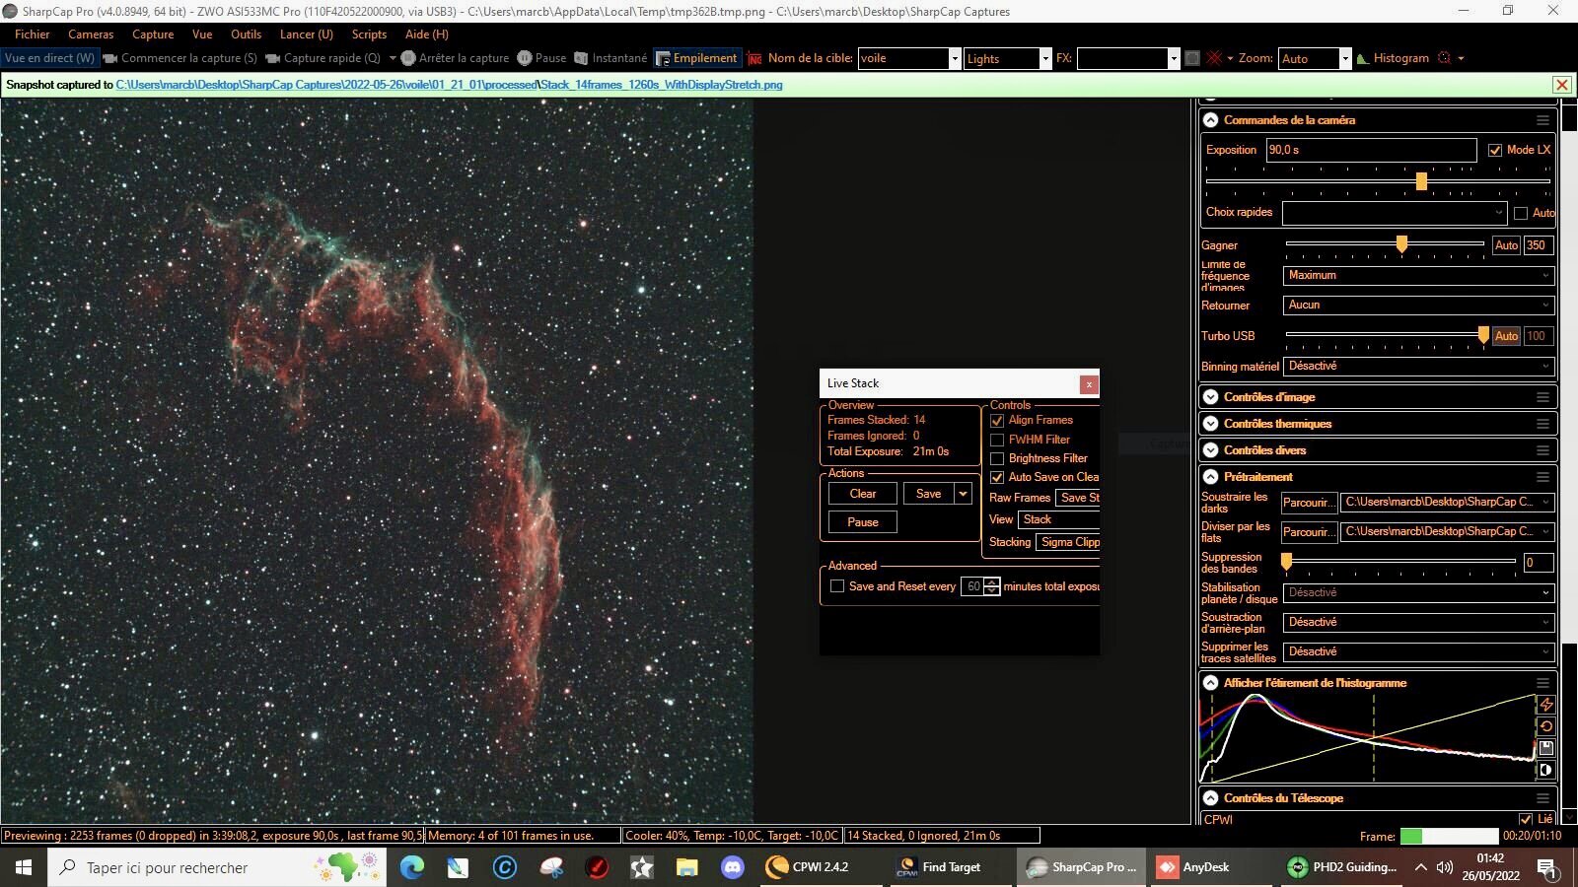Image resolution: width=1578 pixels, height=887 pixels.
Task: Open PHD2 Guiding from the taskbar
Action: point(1342,867)
